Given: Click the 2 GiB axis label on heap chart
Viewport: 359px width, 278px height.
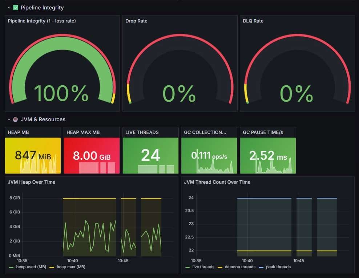Looking at the screenshot, I should click(15, 241).
